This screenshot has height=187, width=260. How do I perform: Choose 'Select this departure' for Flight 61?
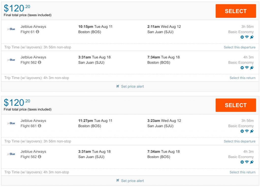pos(239,47)
